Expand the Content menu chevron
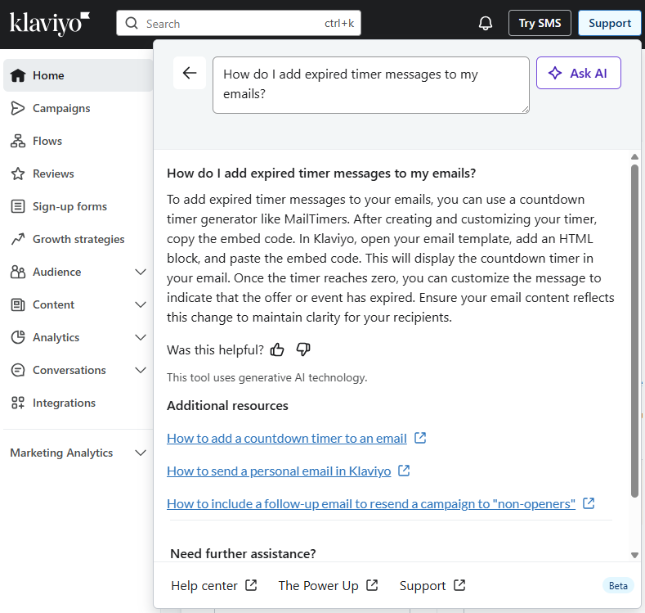The image size is (645, 613). click(141, 304)
